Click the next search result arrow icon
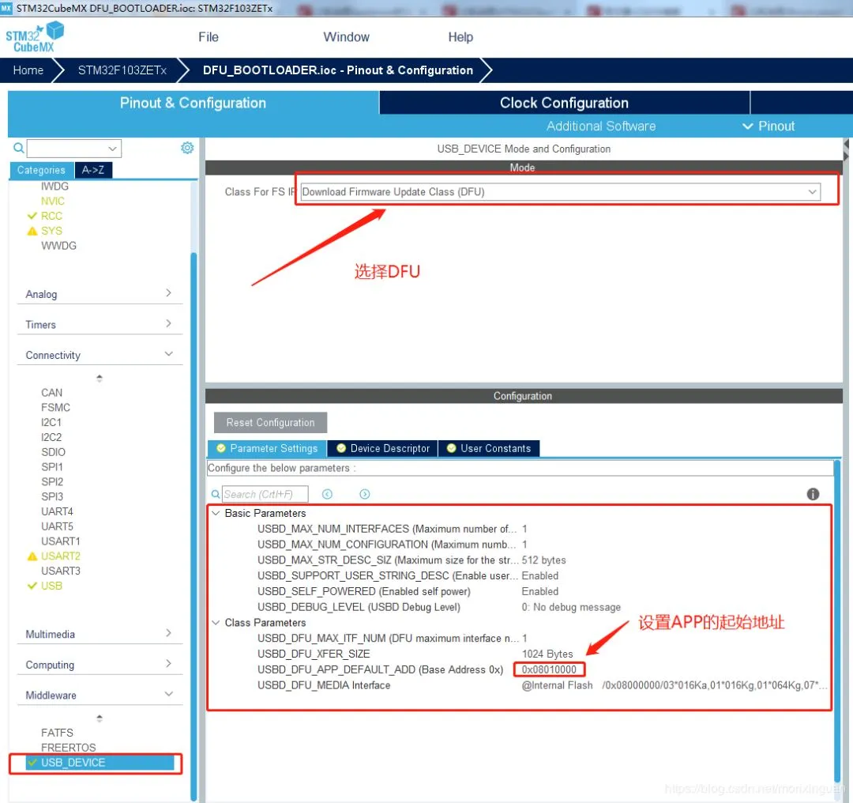853x803 pixels. pyautogui.click(x=364, y=494)
